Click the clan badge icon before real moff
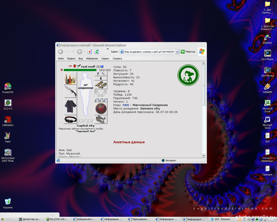This screenshot has height=222, width=277. click(x=78, y=66)
